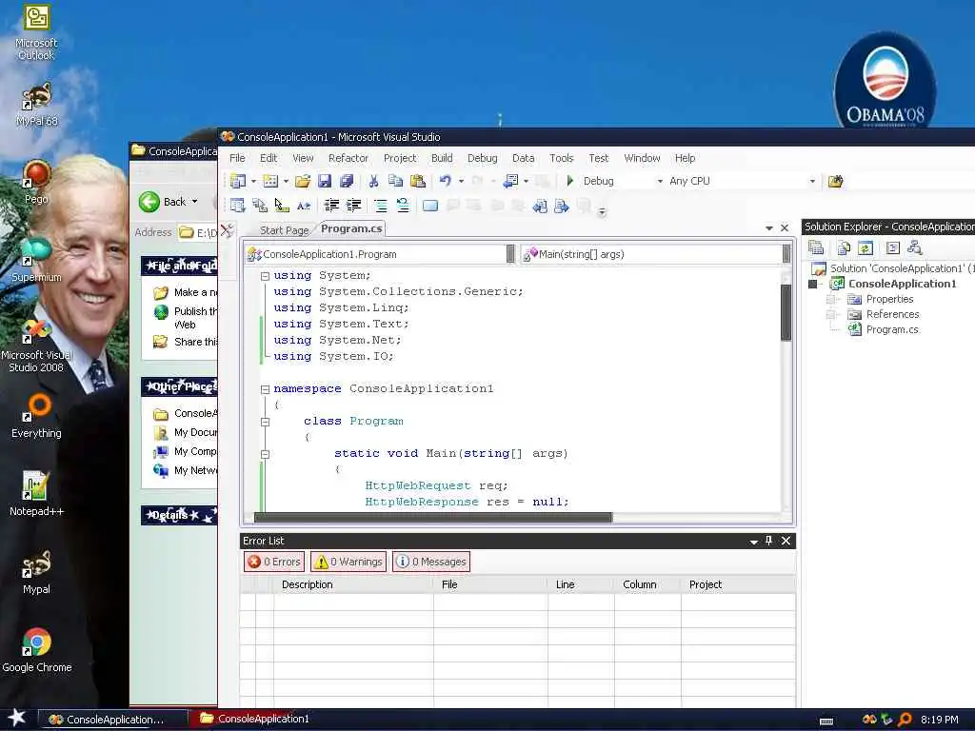This screenshot has height=731, width=975.
Task: Switch to the Start Page tab
Action: coord(284,230)
